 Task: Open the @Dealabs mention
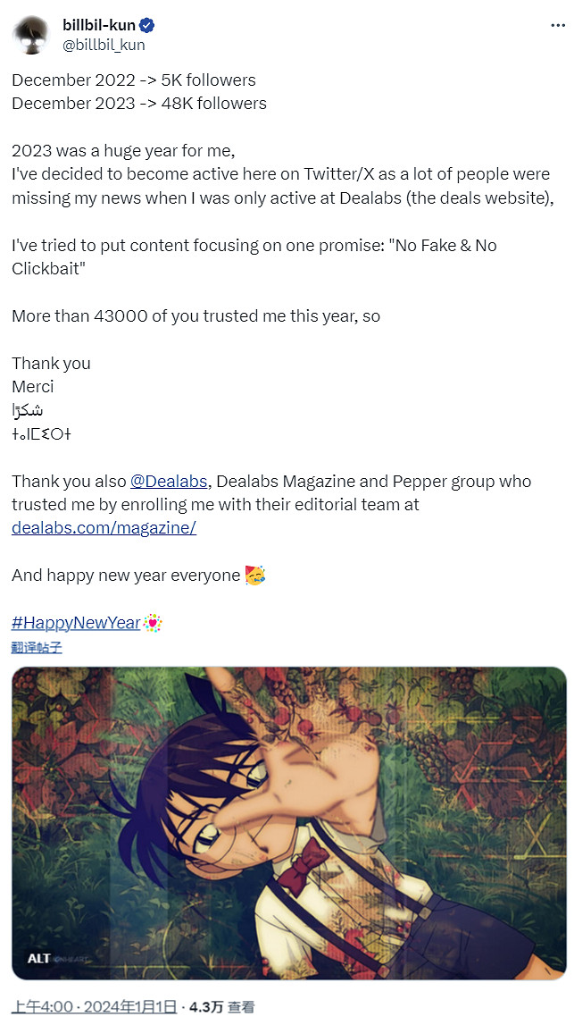click(x=169, y=481)
